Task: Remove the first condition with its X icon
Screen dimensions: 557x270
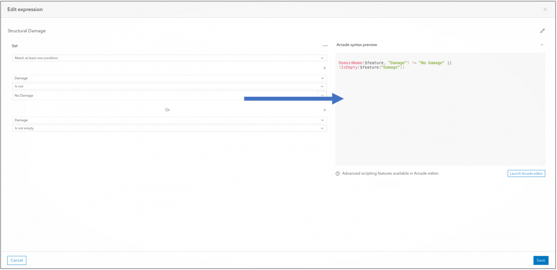Action: (325, 68)
